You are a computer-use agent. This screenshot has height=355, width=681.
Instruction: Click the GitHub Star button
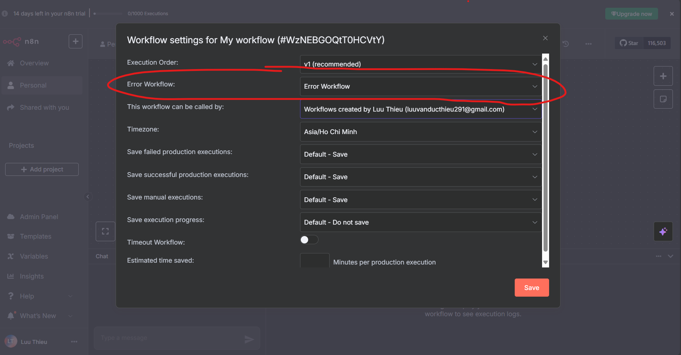(x=629, y=43)
